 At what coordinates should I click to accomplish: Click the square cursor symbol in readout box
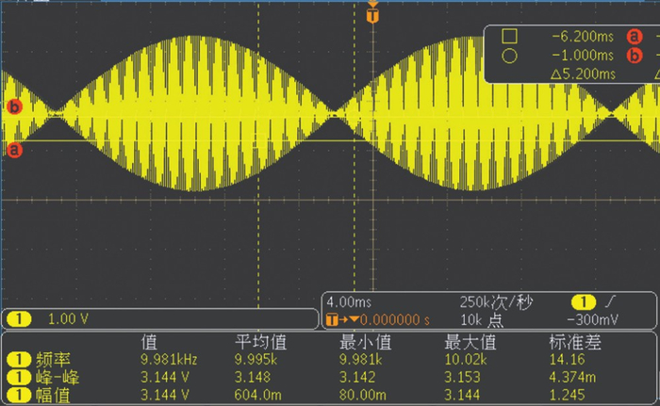(509, 36)
